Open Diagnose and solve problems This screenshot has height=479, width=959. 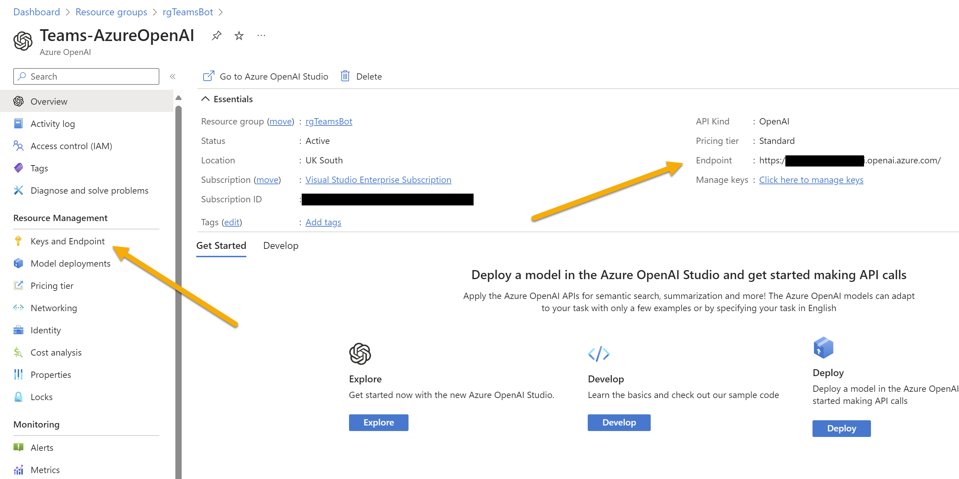pos(89,190)
